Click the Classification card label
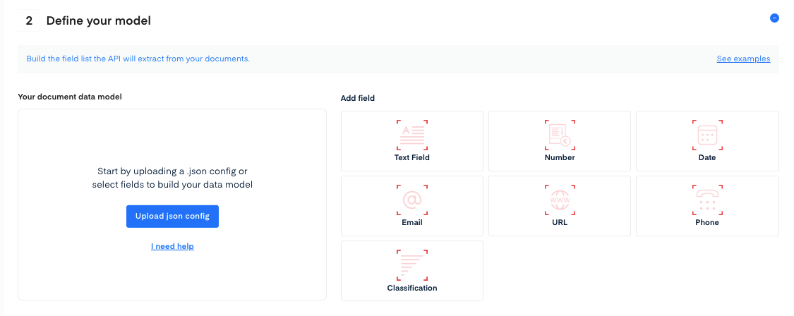This screenshot has height=316, width=794. pos(412,288)
